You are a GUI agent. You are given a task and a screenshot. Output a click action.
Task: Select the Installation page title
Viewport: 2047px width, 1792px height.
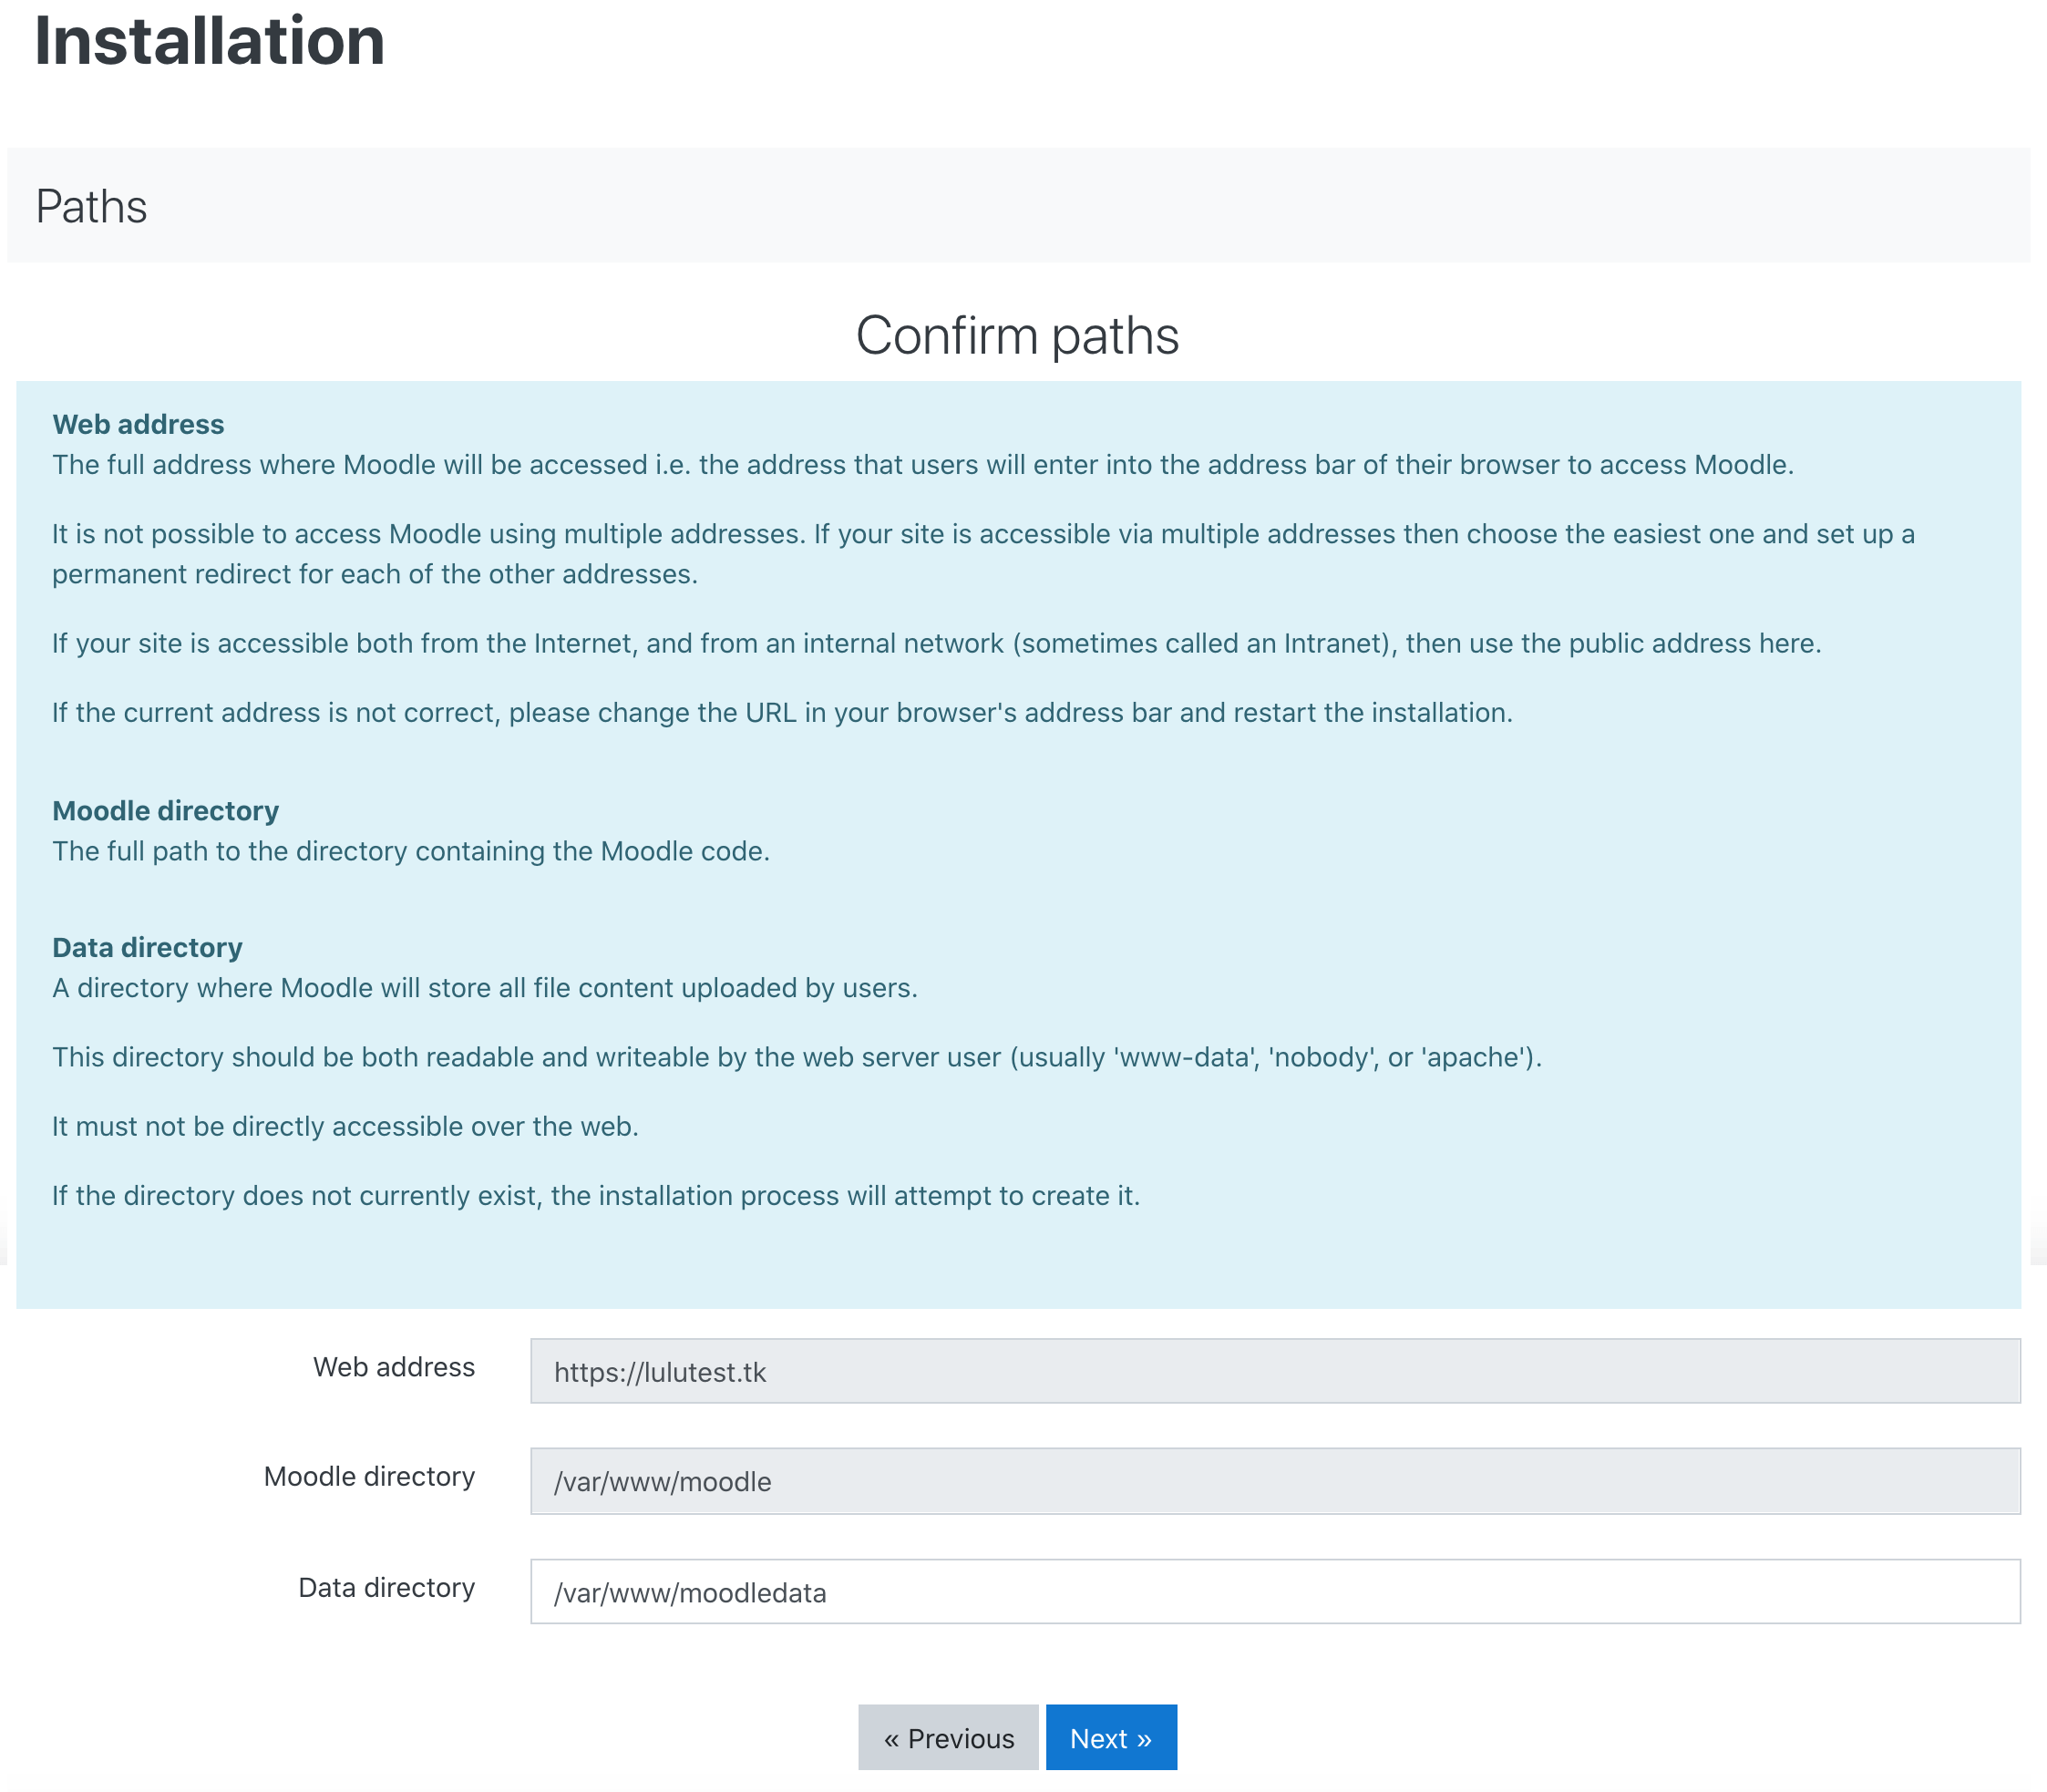[209, 42]
